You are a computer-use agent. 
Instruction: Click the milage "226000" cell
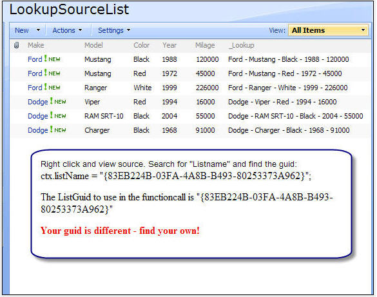[208, 88]
